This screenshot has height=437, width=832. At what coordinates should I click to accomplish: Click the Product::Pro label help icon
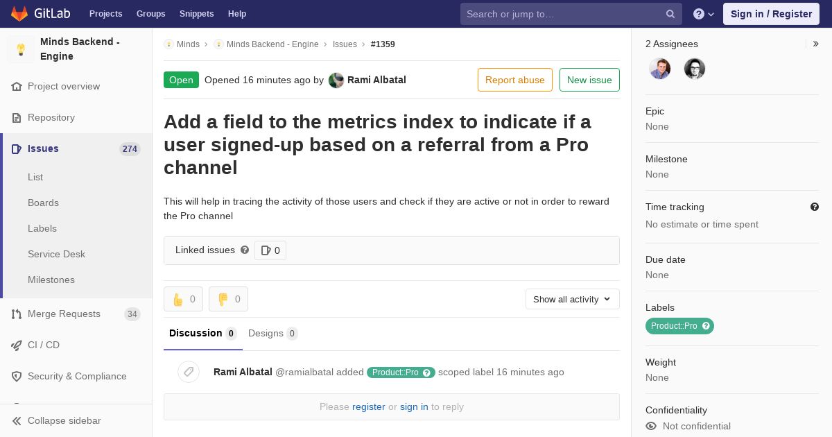[x=706, y=326]
